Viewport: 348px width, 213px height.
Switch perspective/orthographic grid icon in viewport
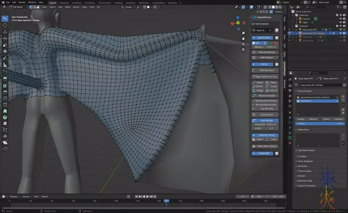pos(243,50)
